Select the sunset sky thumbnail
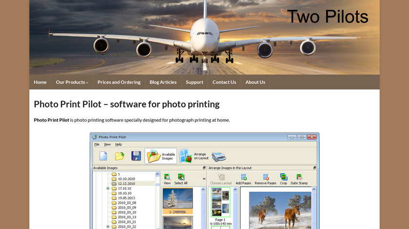The width and height of the screenshot is (409, 229). [178, 223]
